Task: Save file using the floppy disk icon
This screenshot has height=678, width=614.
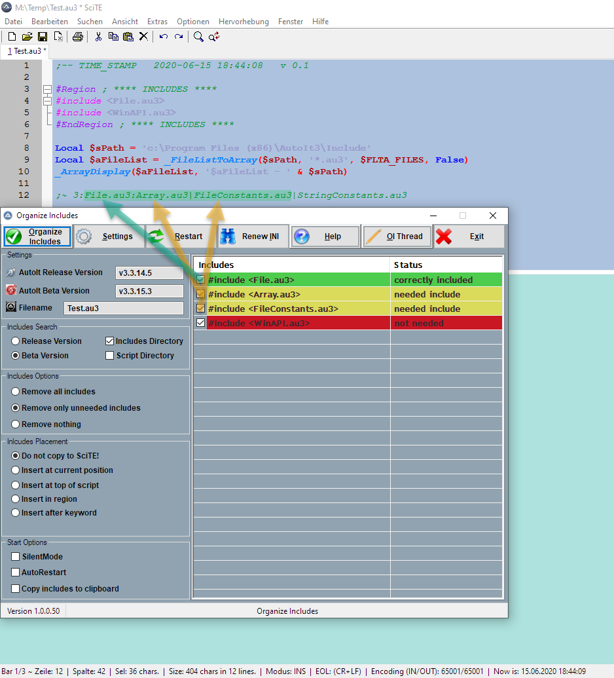Action: (x=42, y=37)
